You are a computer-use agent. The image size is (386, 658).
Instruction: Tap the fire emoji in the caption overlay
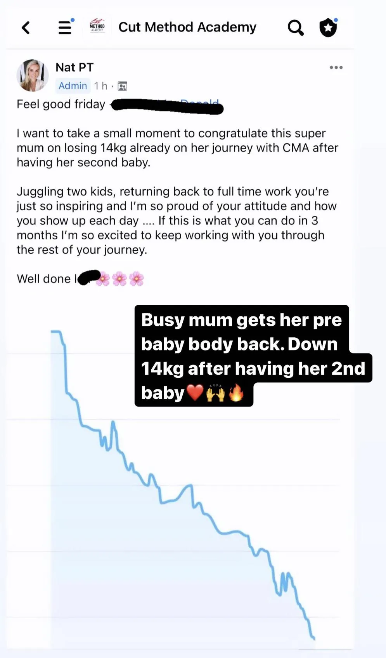(236, 393)
